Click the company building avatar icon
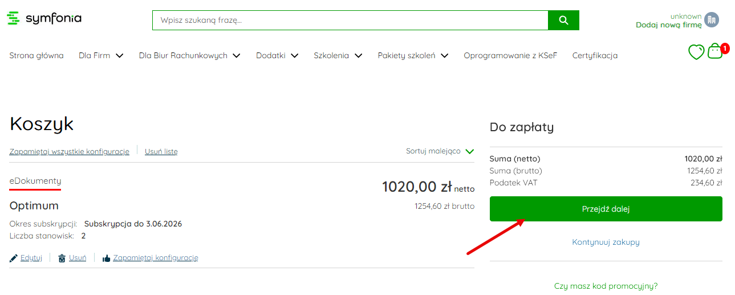735x295 pixels. click(x=712, y=20)
